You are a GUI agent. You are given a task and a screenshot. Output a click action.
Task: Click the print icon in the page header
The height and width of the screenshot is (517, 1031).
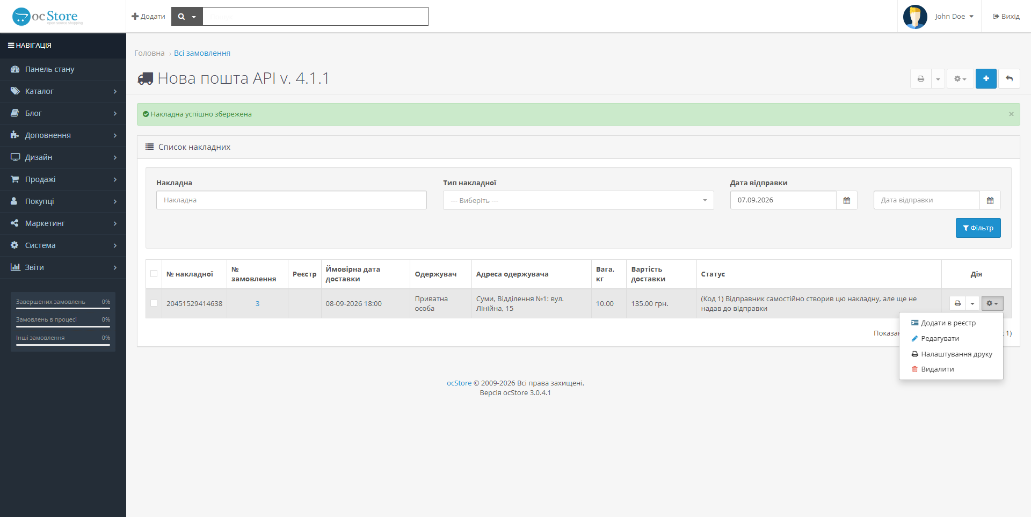[x=921, y=79]
